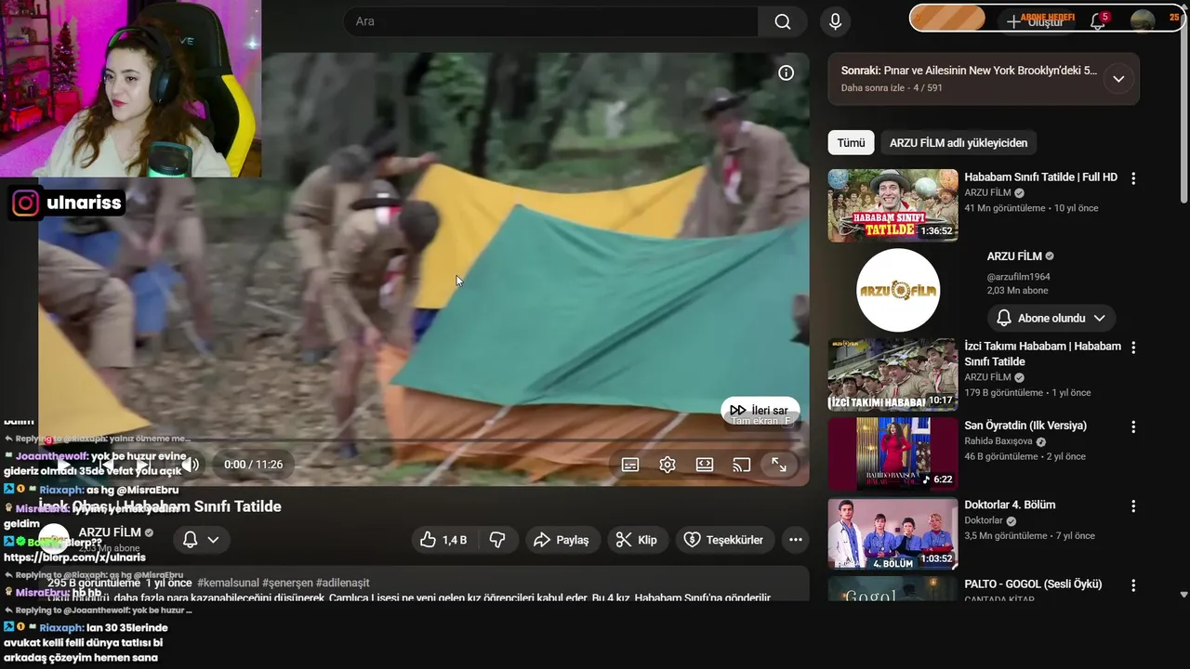Select ARZU FİLM adlı yükleyiciden chip

959,142
